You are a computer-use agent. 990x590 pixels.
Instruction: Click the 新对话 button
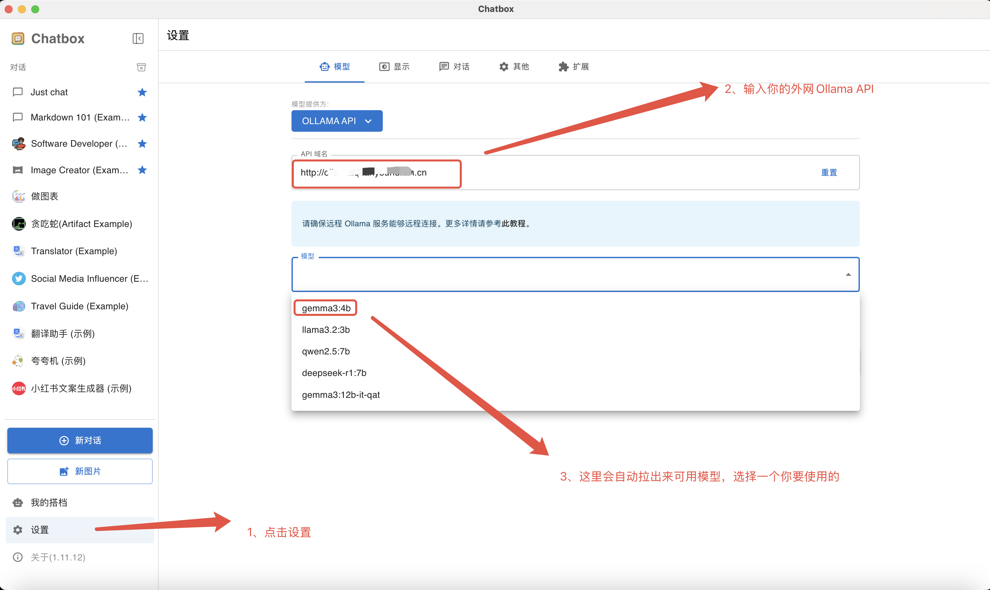pos(80,440)
